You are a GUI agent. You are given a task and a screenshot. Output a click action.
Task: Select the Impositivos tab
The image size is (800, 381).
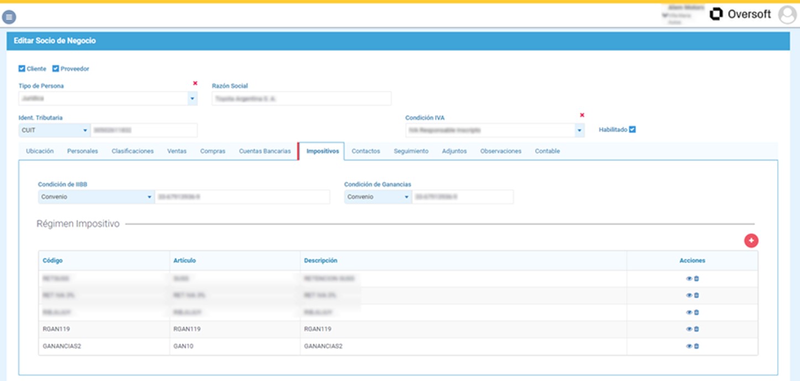(x=322, y=151)
